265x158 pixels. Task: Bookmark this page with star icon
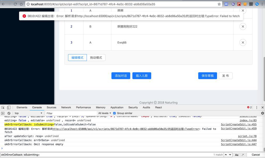219,4
